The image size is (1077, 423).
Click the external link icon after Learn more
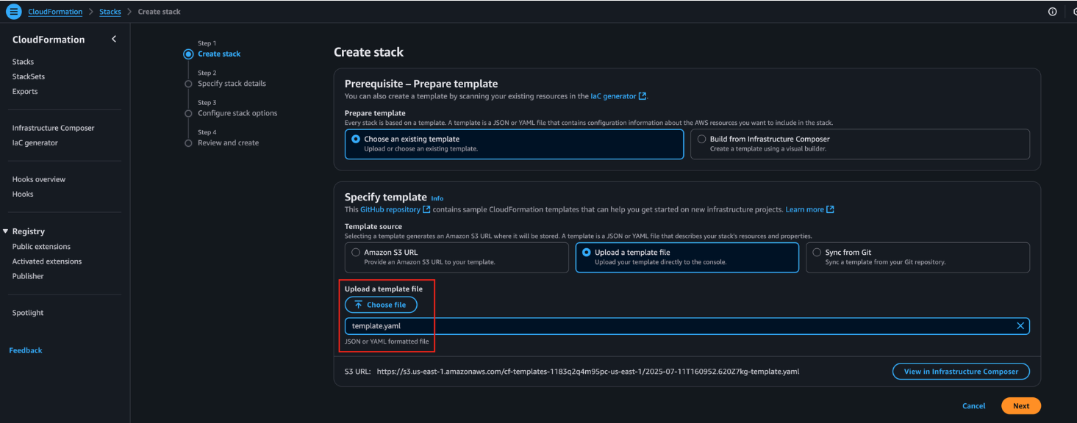coord(830,209)
